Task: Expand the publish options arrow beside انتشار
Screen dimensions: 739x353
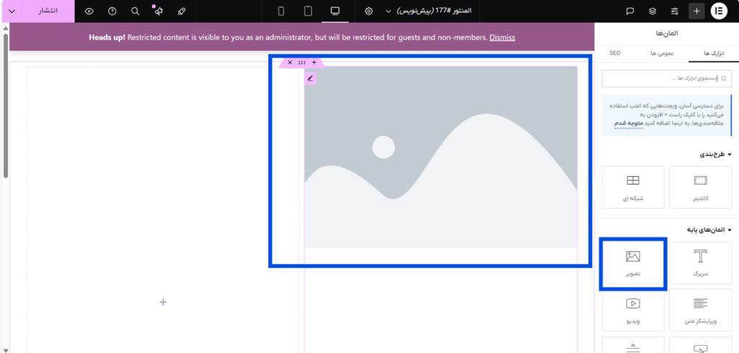Action: tap(12, 11)
